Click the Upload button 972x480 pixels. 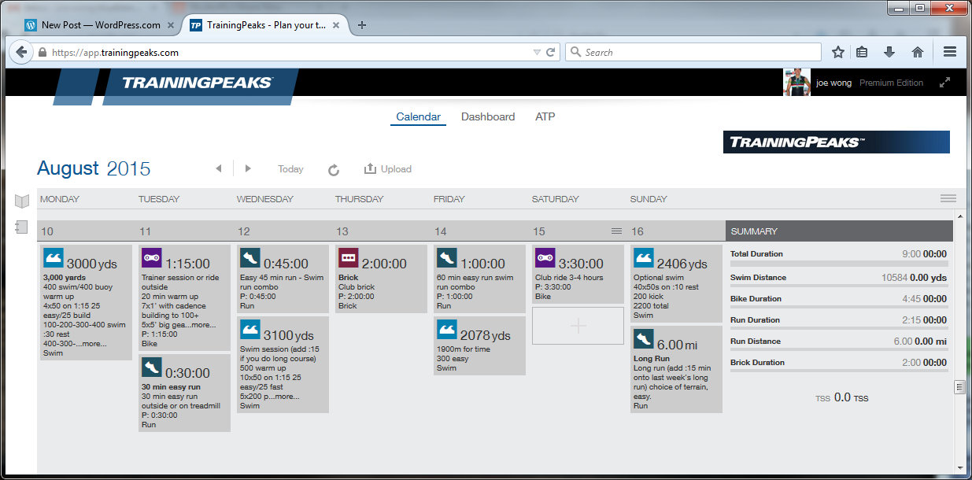(388, 169)
